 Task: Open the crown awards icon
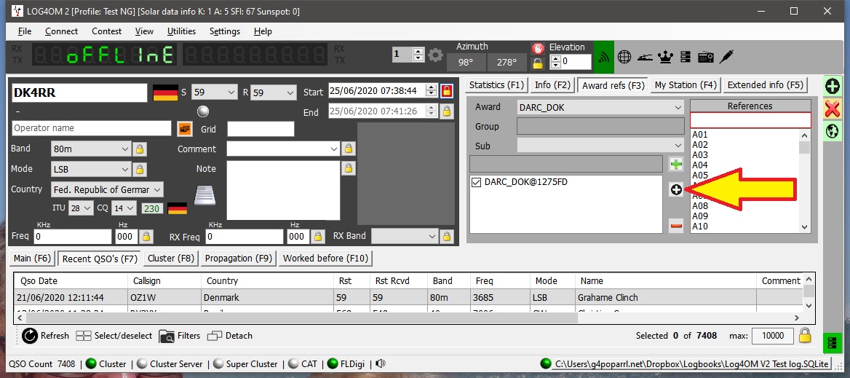[665, 56]
